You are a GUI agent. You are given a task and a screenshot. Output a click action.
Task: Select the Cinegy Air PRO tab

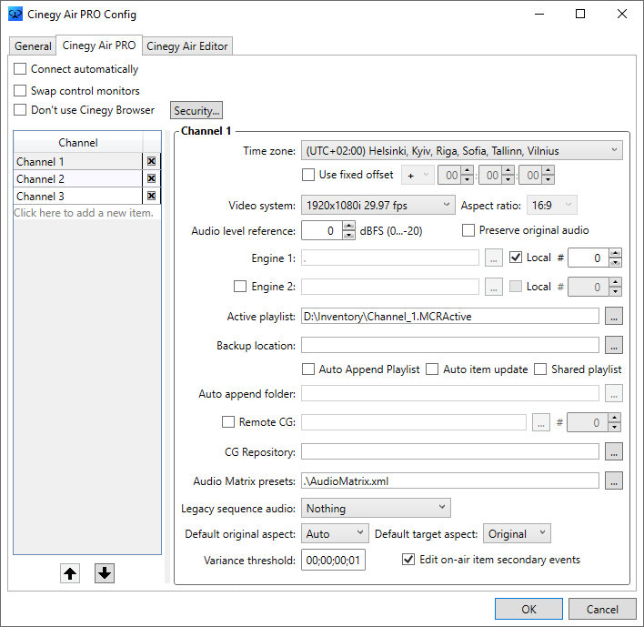click(99, 46)
